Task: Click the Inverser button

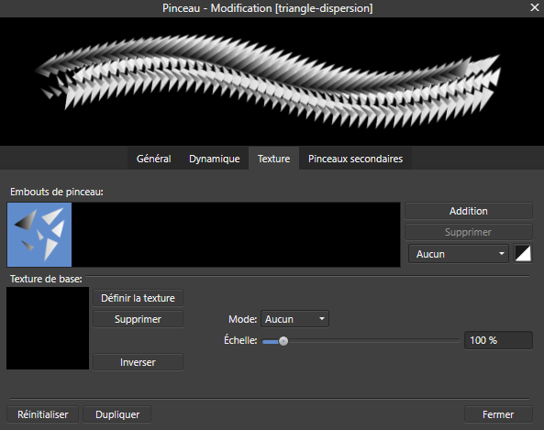Action: 138,362
